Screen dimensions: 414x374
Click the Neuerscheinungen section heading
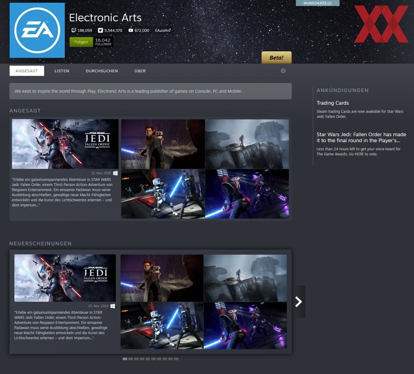coord(41,243)
